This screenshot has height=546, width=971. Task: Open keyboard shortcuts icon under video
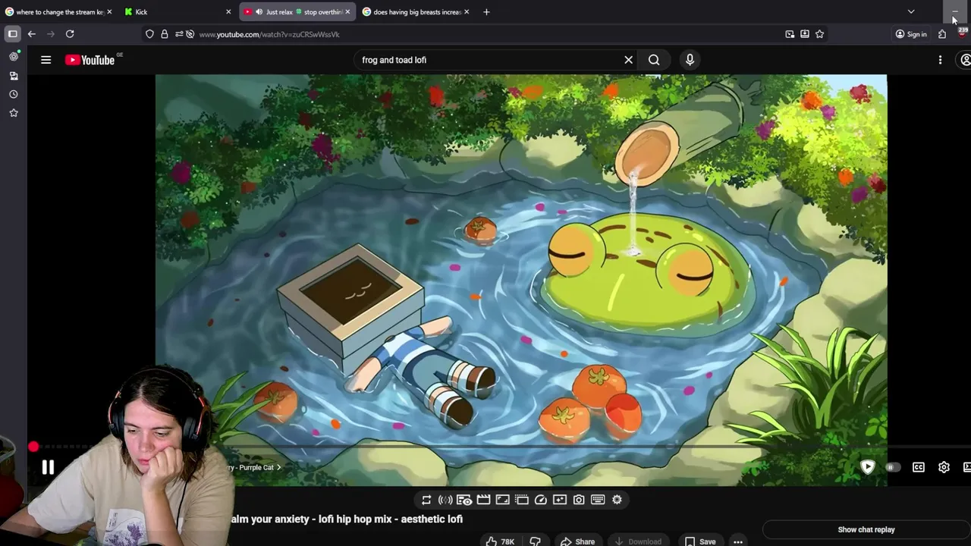click(x=598, y=500)
